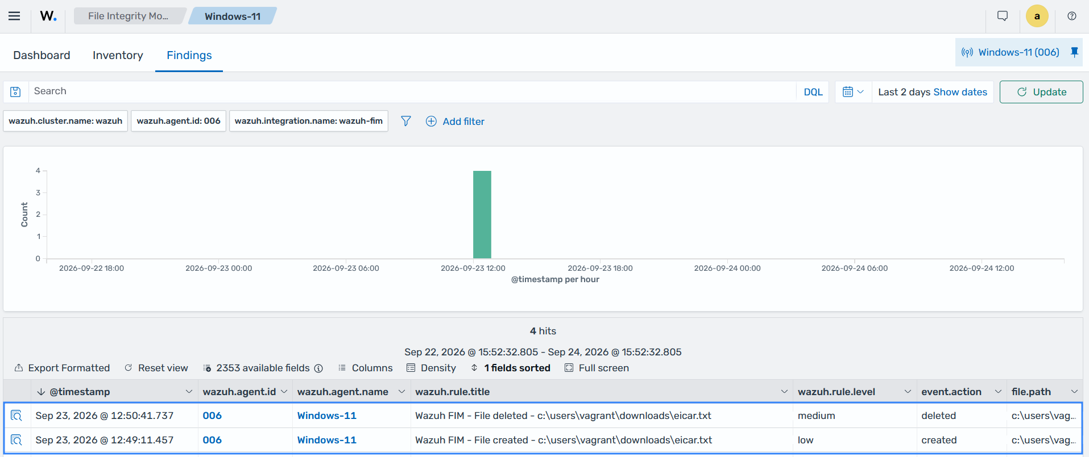
Task: Click the Windows-11 breadcrumb
Action: (x=233, y=16)
